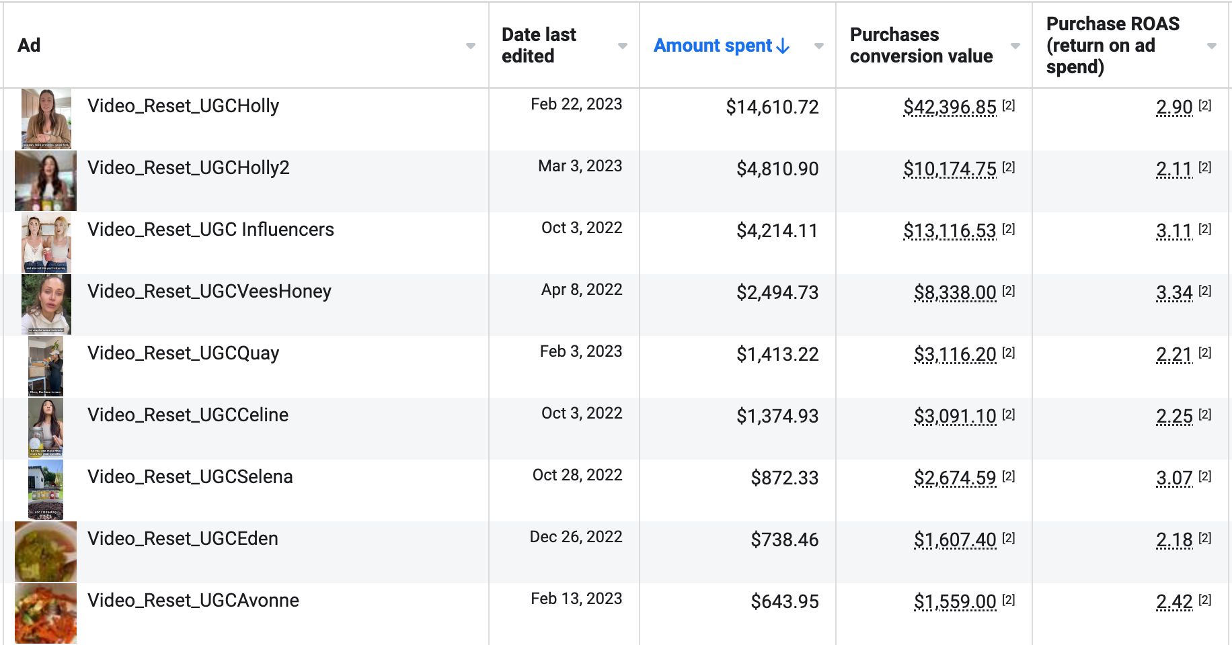The height and width of the screenshot is (645, 1232).
Task: Open the Video_Reset_UGCHolly ad thumbnail
Action: point(46,119)
